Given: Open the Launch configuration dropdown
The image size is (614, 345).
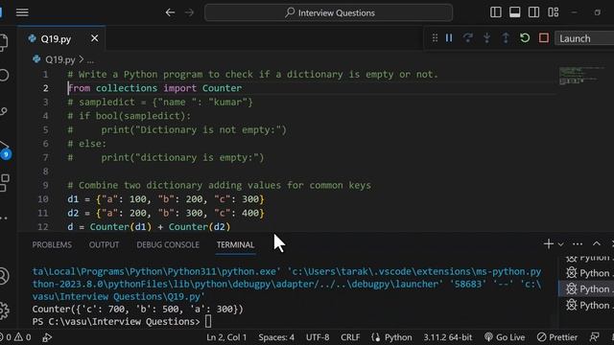Looking at the screenshot, I should pos(584,38).
